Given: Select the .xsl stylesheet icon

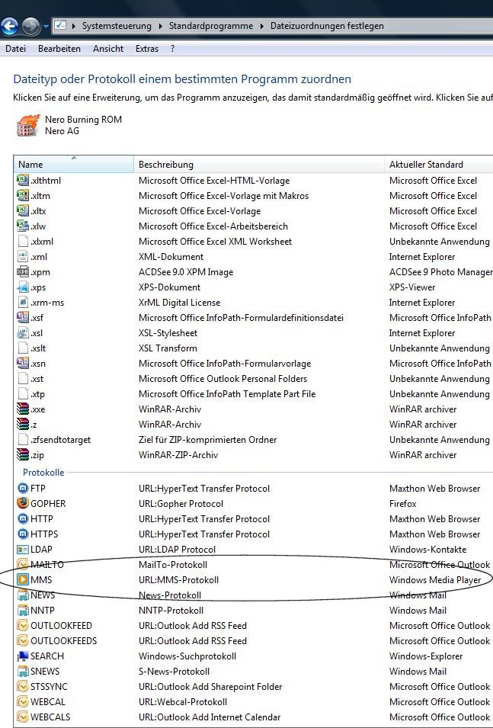Looking at the screenshot, I should pyautogui.click(x=23, y=333).
